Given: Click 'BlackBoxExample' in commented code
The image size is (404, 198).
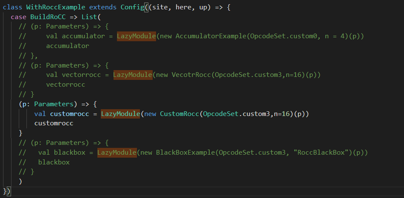Looking at the screenshot, I should 185,153.
